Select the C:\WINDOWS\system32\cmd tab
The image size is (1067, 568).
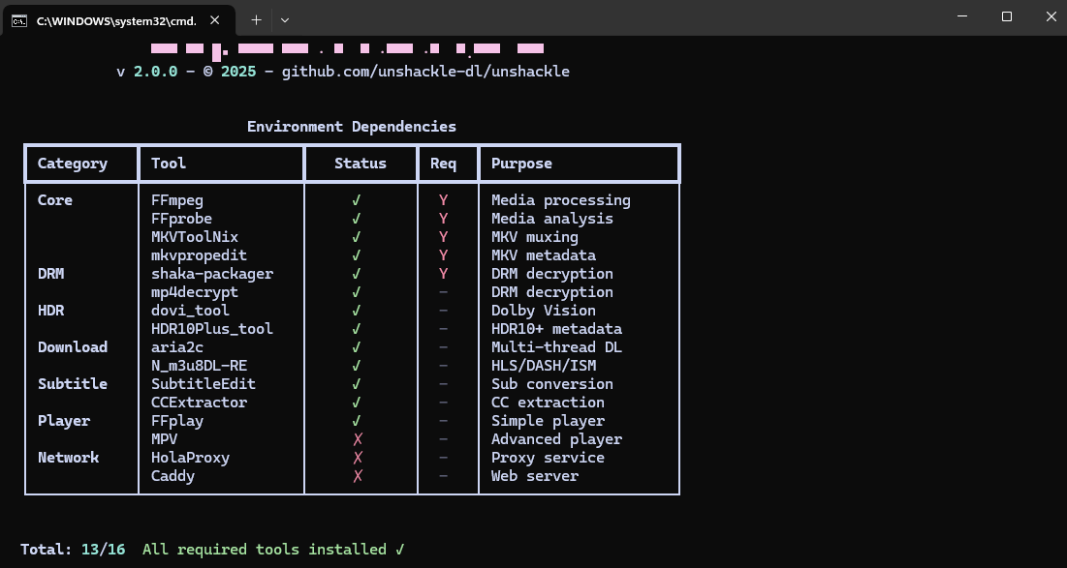click(x=114, y=20)
